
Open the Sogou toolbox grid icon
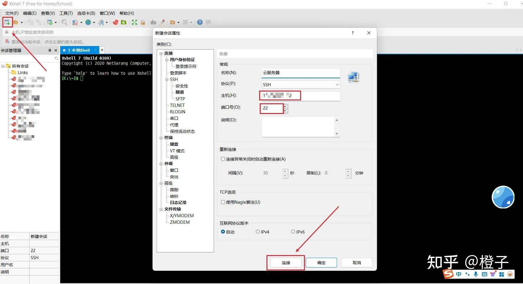pyautogui.click(x=501, y=274)
